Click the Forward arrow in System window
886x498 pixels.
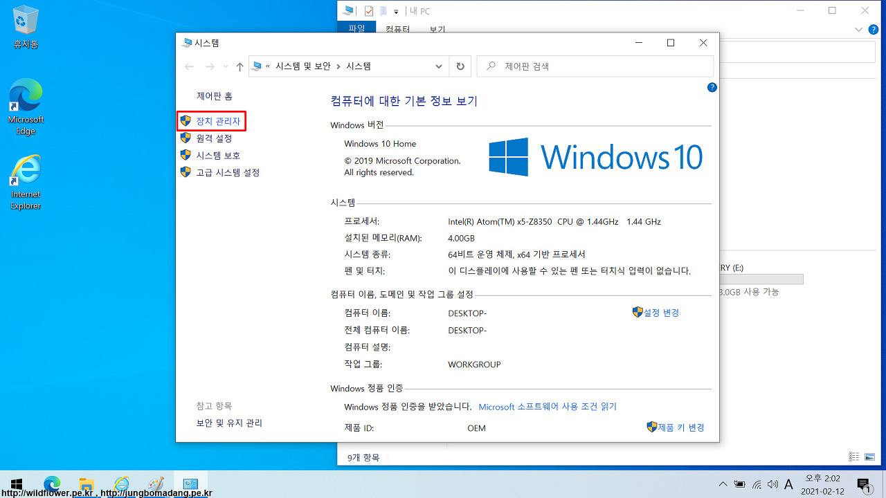(x=210, y=66)
